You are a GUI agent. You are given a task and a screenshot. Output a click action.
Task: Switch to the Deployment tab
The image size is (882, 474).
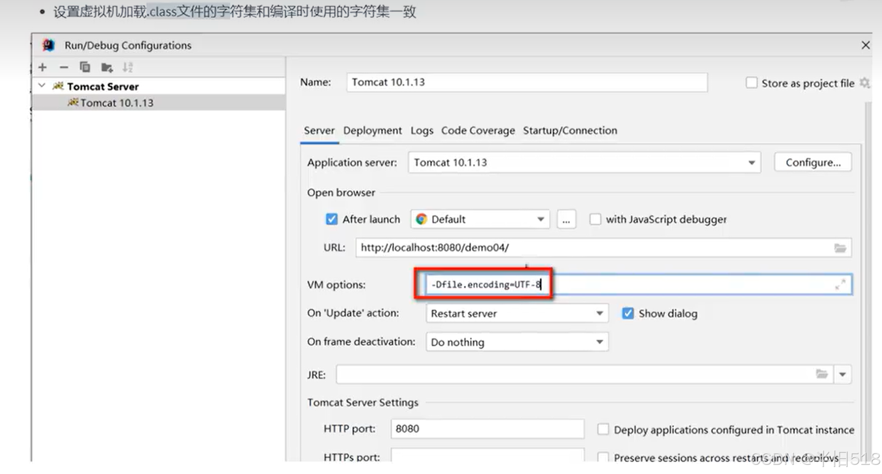(x=372, y=130)
